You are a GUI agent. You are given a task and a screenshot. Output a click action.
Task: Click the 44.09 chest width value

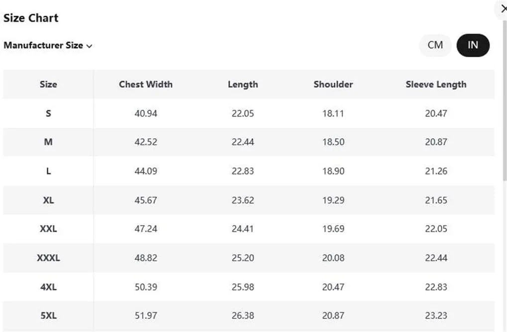(x=146, y=171)
